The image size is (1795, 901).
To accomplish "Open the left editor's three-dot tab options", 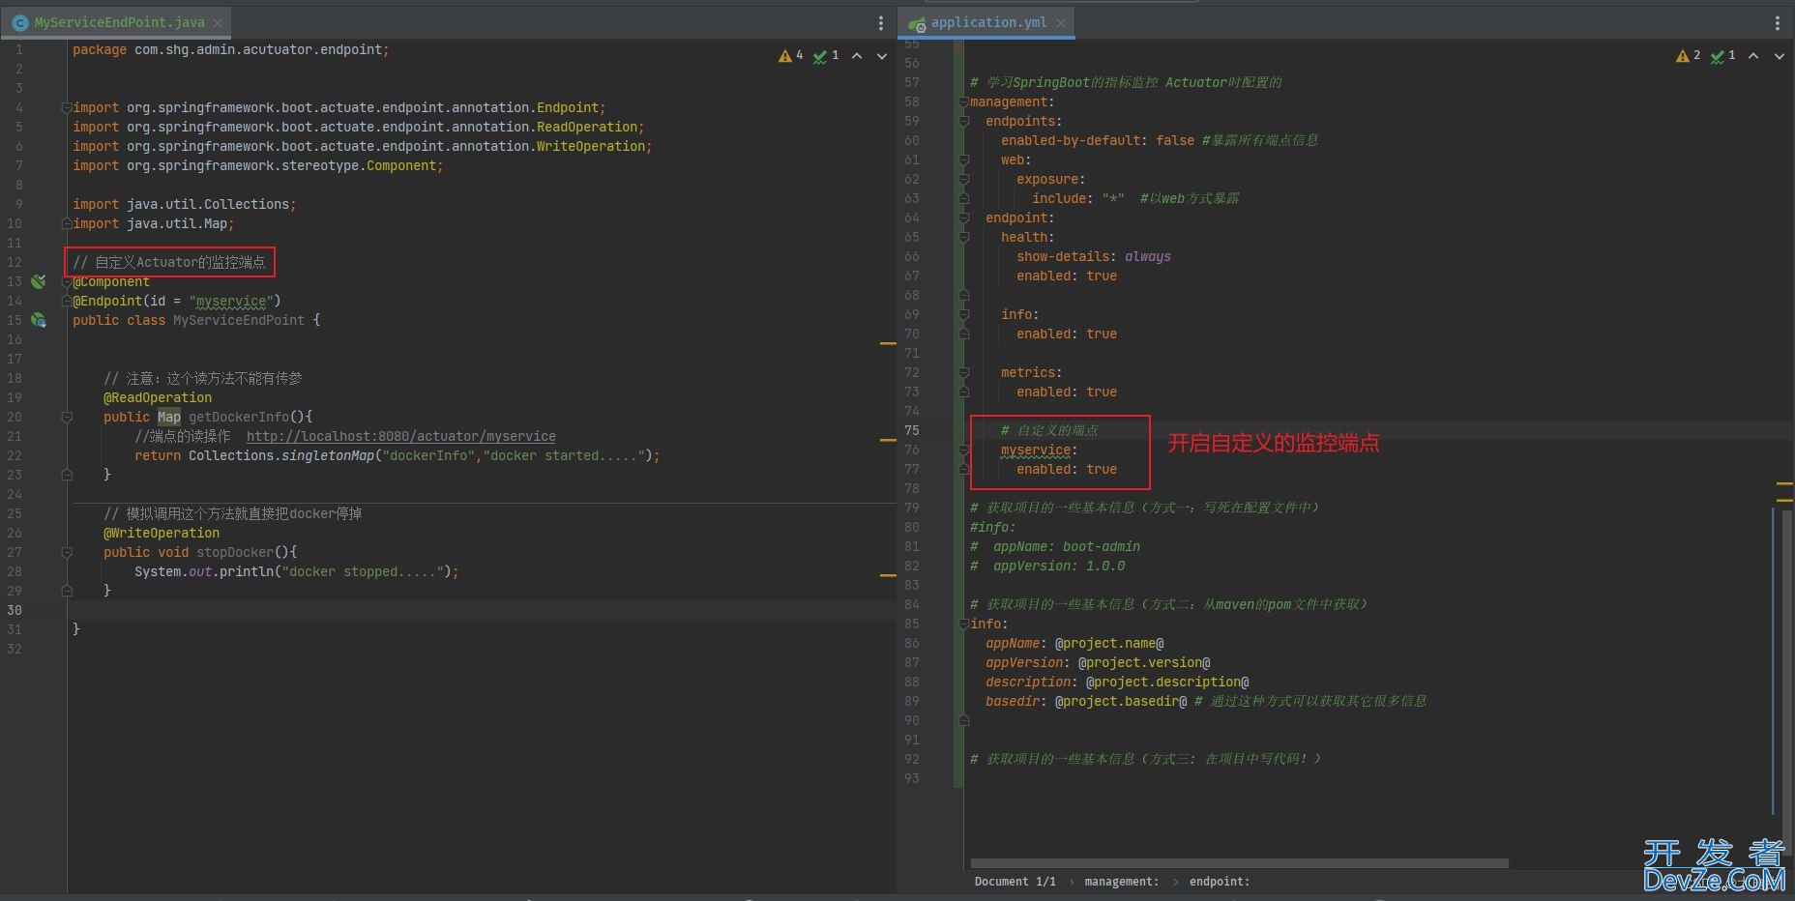I will tap(880, 22).
